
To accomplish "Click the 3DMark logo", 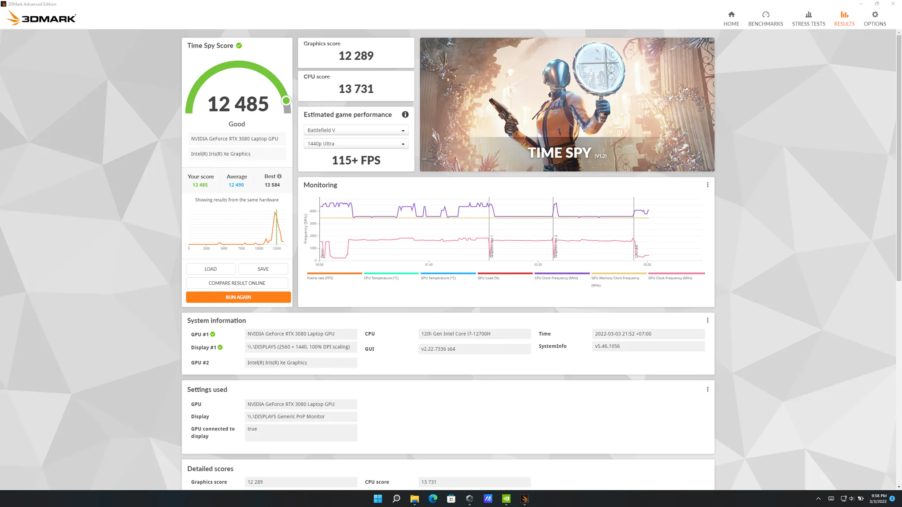I will (42, 18).
